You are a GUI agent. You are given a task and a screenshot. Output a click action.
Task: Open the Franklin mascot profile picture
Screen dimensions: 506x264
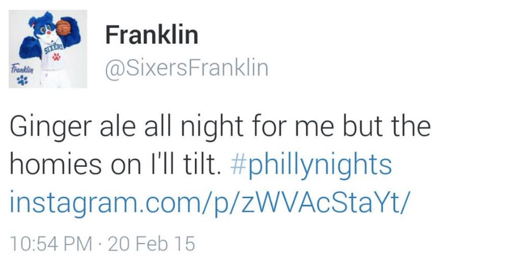pyautogui.click(x=48, y=49)
